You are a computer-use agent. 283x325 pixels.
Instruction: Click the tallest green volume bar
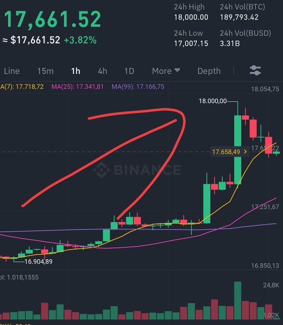point(238,300)
